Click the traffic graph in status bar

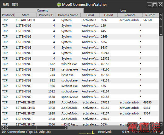pos(87,132)
